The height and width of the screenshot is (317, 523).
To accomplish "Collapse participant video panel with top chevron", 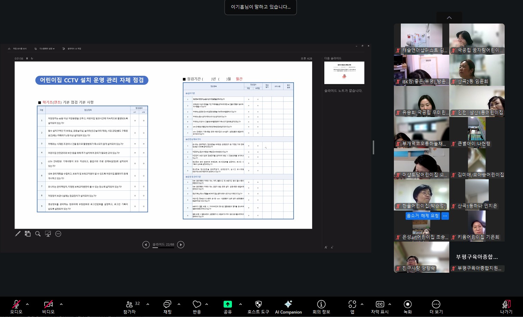I will [x=449, y=18].
